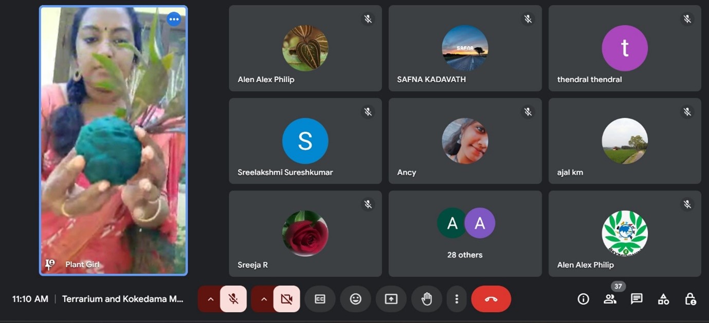Click the pin icon beside Plant Girl

point(50,264)
